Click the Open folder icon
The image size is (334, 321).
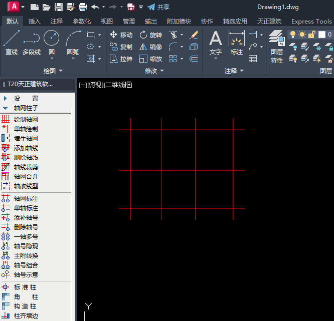click(x=46, y=7)
